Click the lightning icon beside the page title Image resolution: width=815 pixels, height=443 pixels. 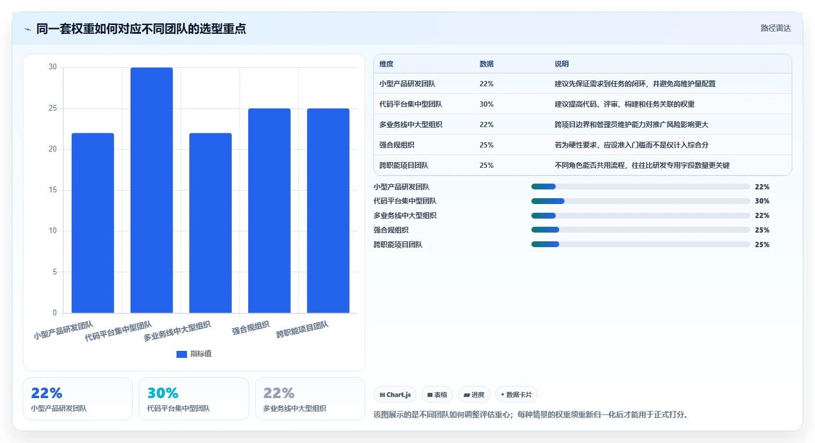point(27,29)
